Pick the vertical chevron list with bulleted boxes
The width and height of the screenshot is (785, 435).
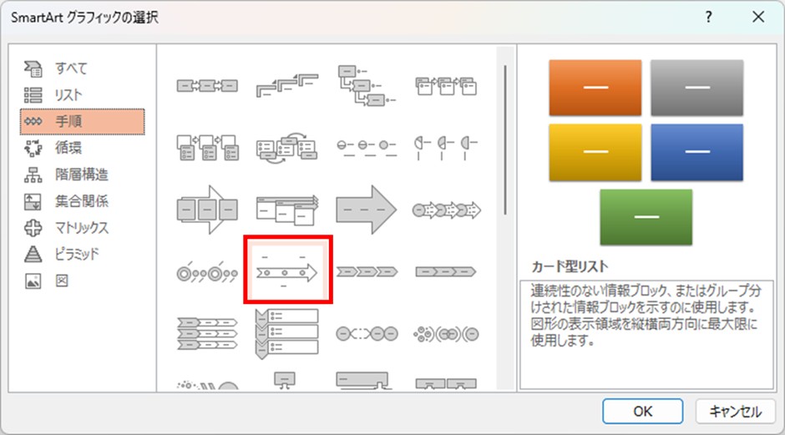coord(287,333)
